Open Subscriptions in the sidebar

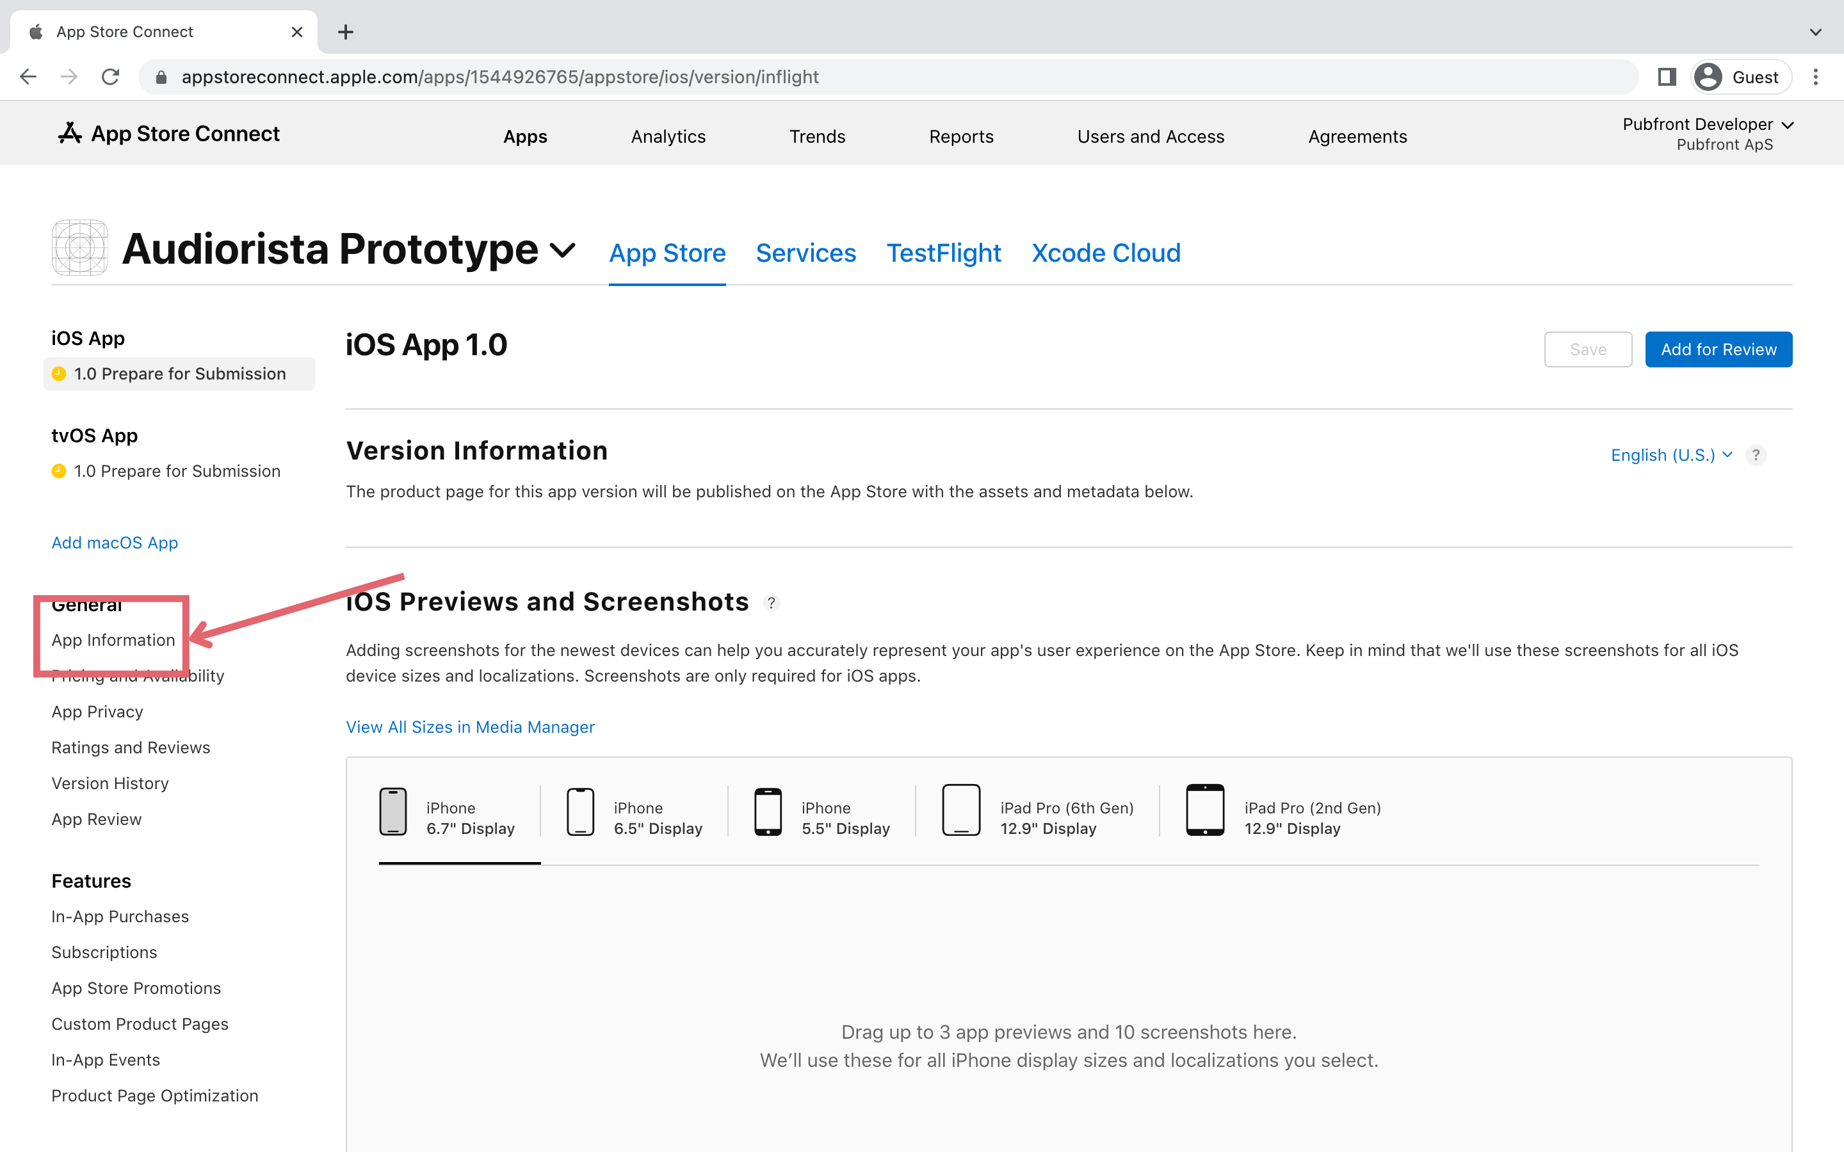[104, 952]
